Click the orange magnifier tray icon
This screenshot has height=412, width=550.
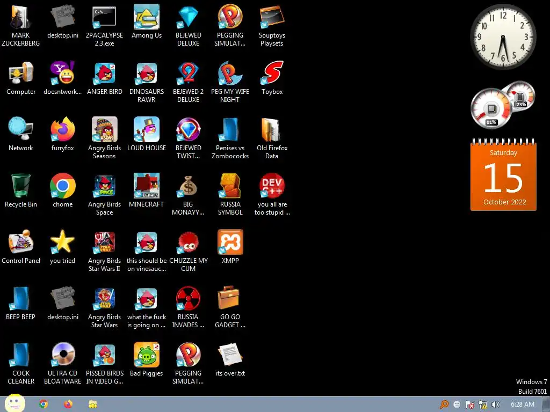pos(444,404)
